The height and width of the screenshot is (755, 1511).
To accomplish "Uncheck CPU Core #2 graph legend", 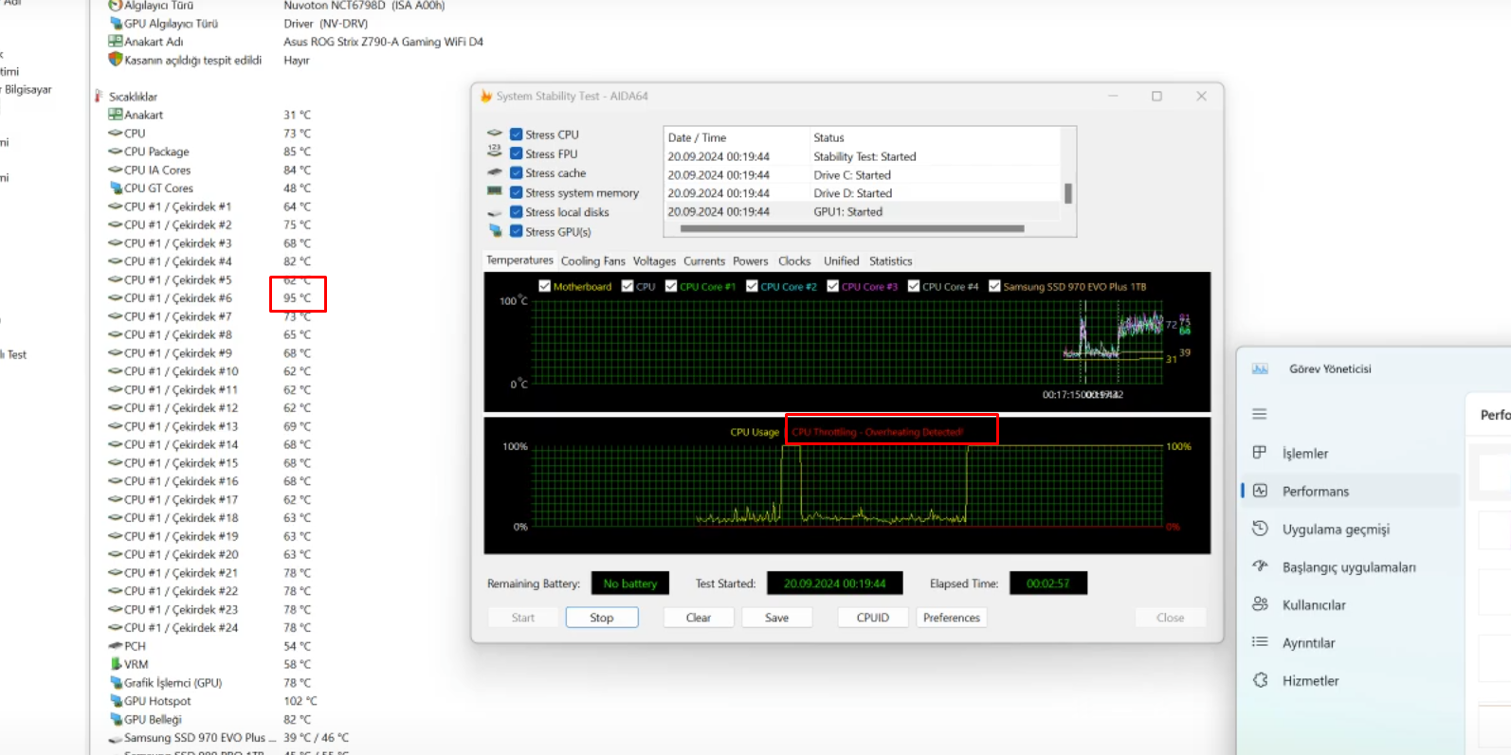I will tap(752, 286).
